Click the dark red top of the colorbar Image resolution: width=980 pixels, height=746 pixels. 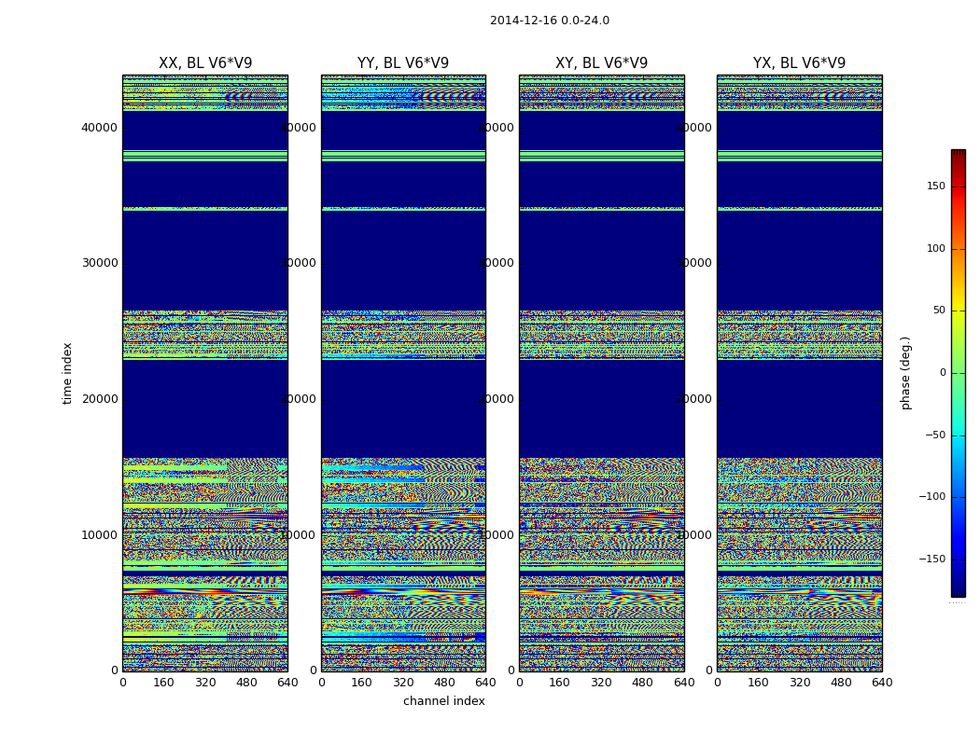958,154
